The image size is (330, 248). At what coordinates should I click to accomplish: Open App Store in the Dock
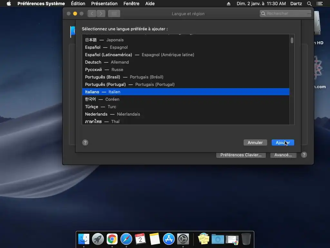169,239
